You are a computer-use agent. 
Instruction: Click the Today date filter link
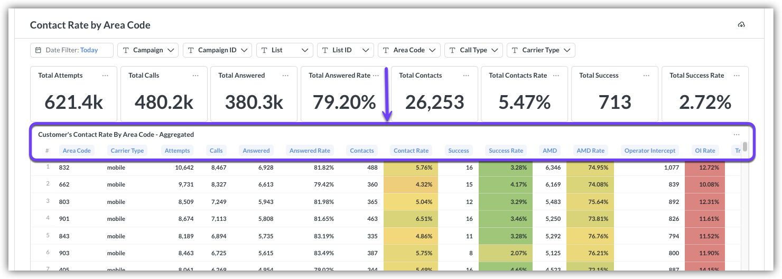(x=89, y=50)
